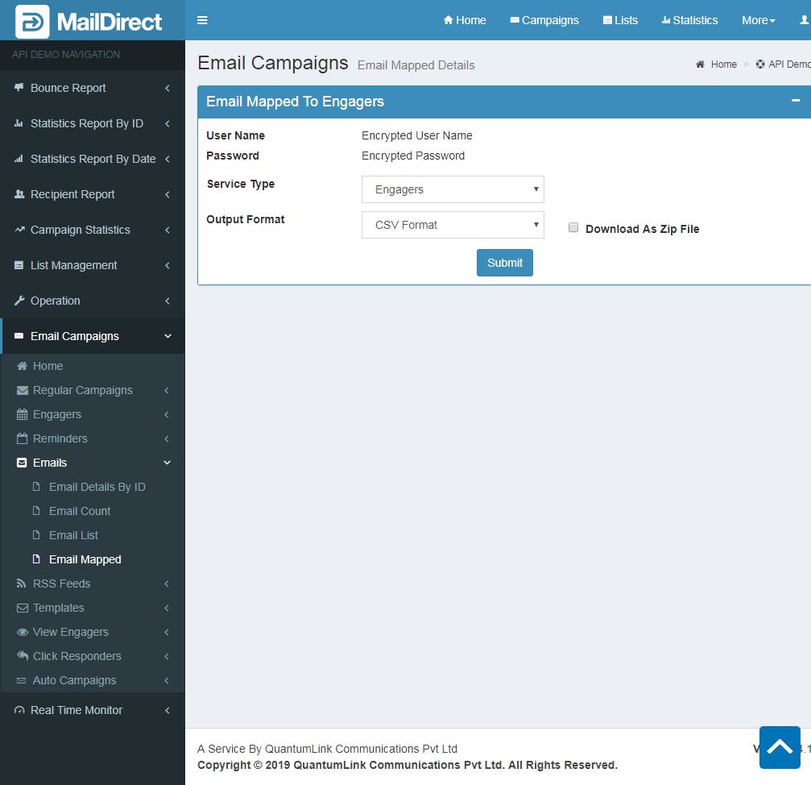Collapse the Email Mapped To Engagers panel
Image resolution: width=811 pixels, height=785 pixels.
[x=796, y=102]
